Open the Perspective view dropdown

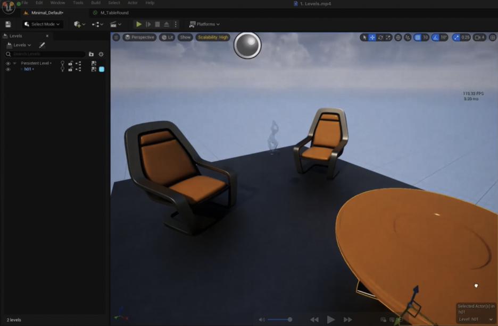[139, 37]
